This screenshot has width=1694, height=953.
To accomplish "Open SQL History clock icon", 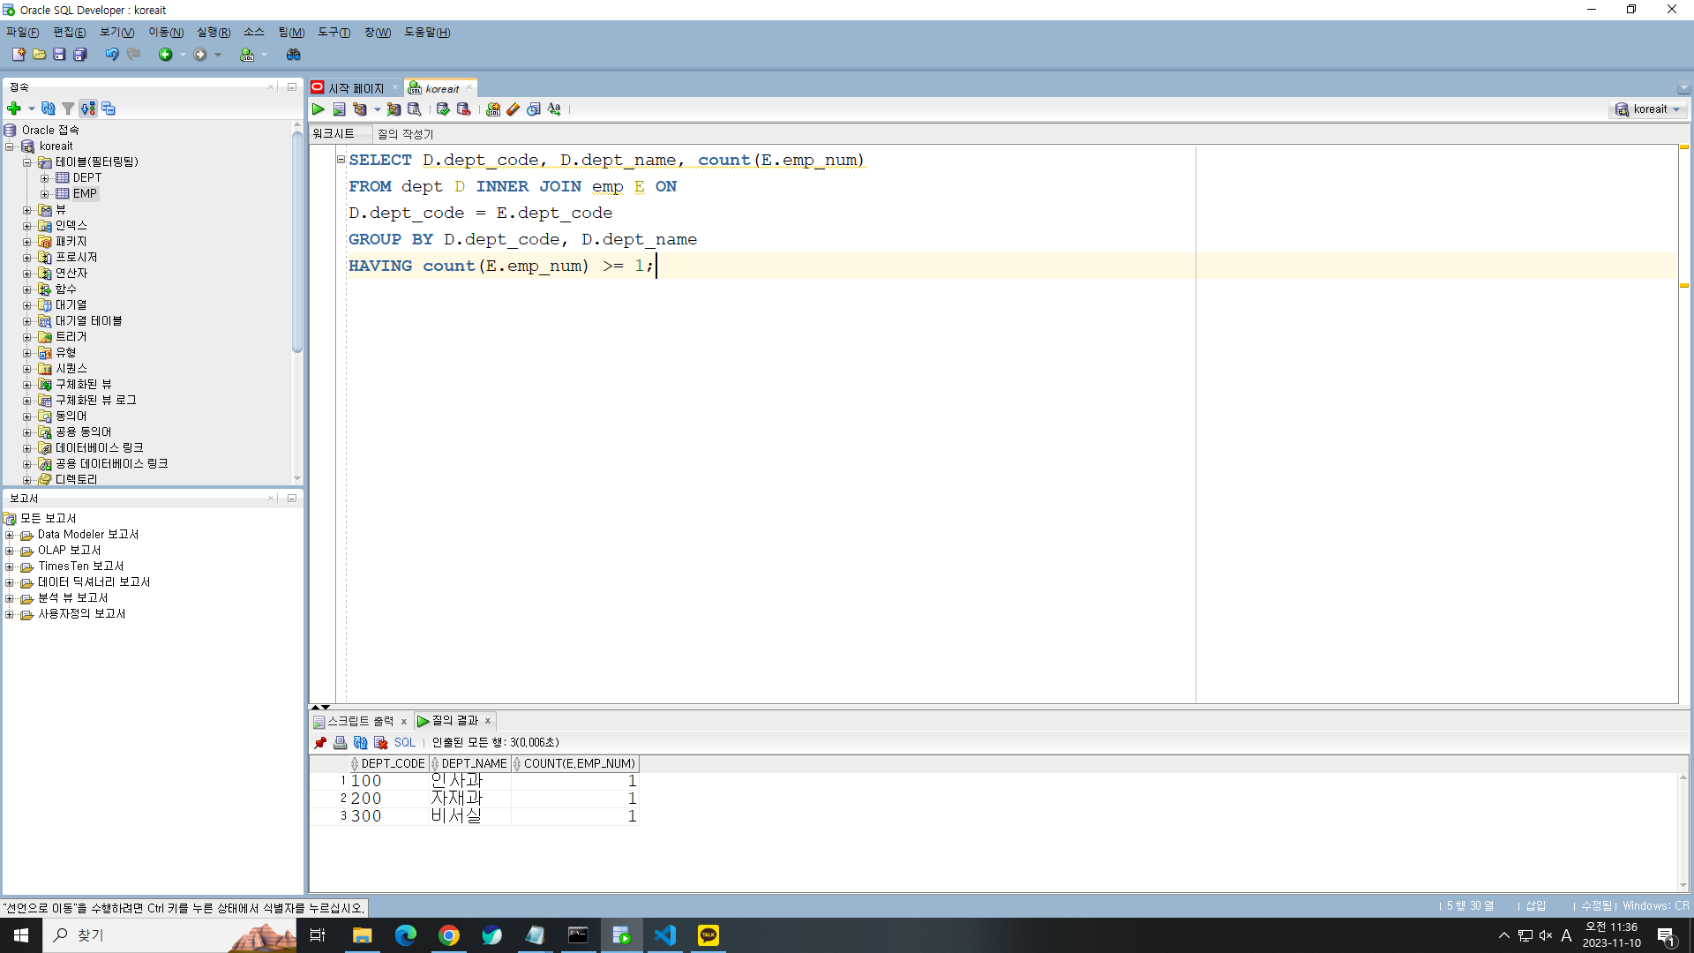I will [x=534, y=109].
